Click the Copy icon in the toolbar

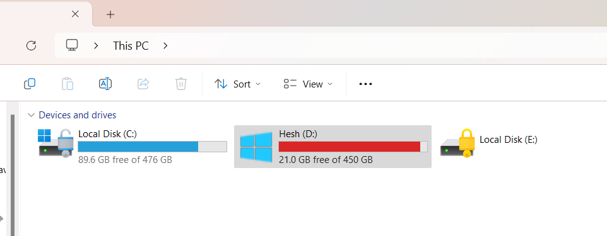coord(30,84)
